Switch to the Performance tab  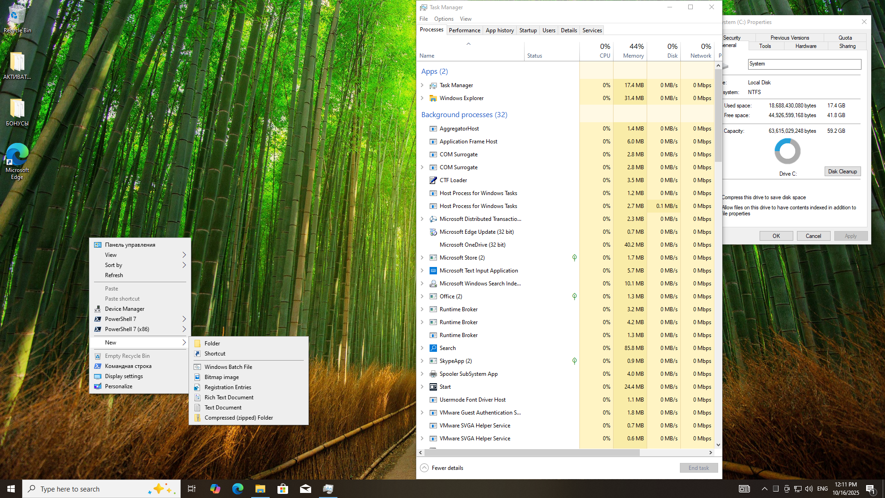click(464, 30)
